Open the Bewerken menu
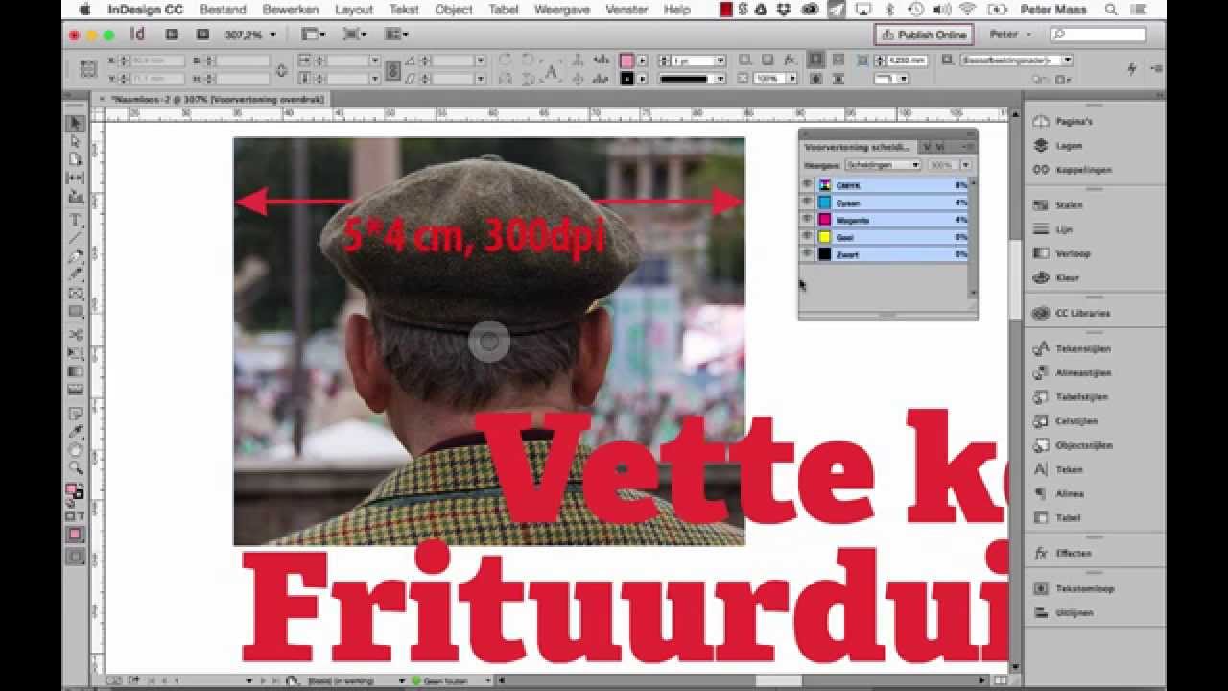The image size is (1228, 691). [291, 10]
